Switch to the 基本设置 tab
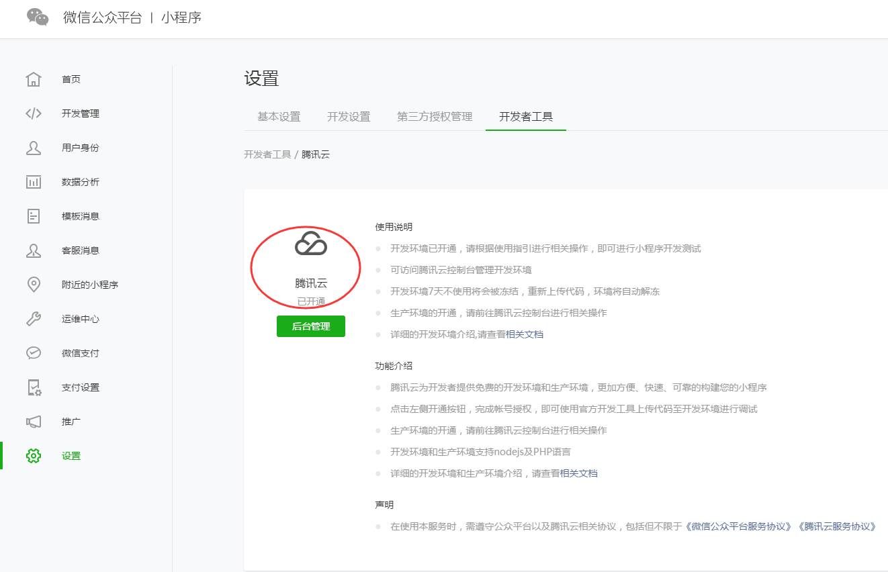The width and height of the screenshot is (888, 572). [x=279, y=117]
